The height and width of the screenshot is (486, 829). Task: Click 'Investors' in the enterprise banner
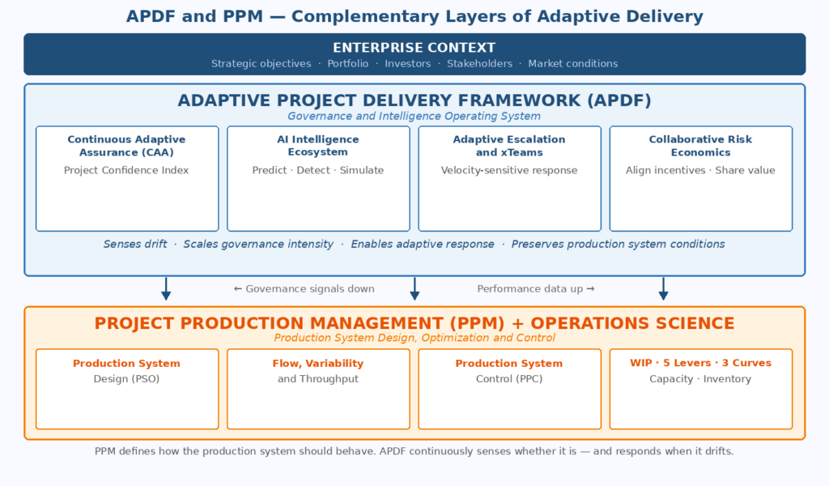coord(408,63)
